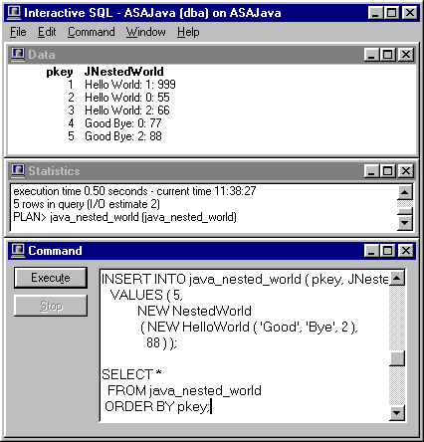Click the 'FROM java_nested_world' line
This screenshot has width=424, height=442.
coord(184,390)
